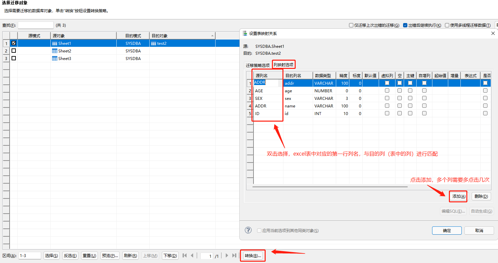
Task: Click the 数据类型 column header
Action: (324, 75)
